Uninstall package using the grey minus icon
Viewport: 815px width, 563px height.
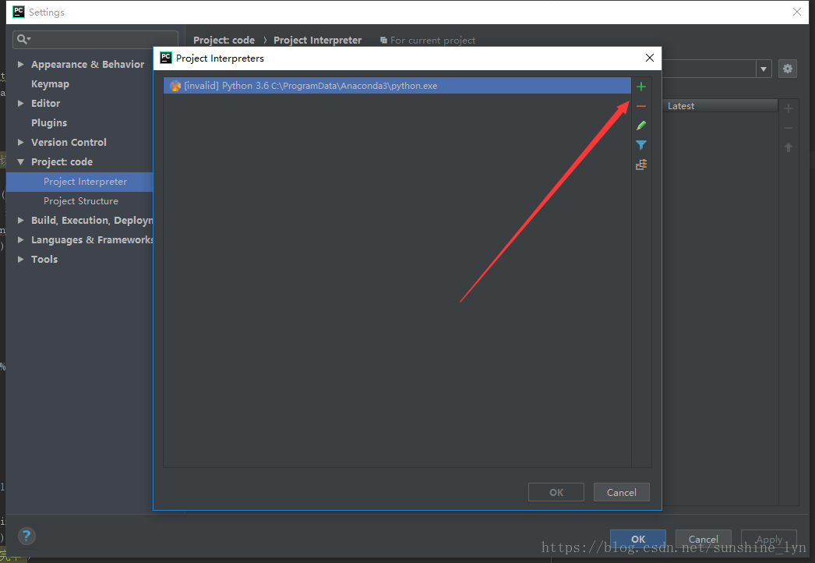coord(788,128)
